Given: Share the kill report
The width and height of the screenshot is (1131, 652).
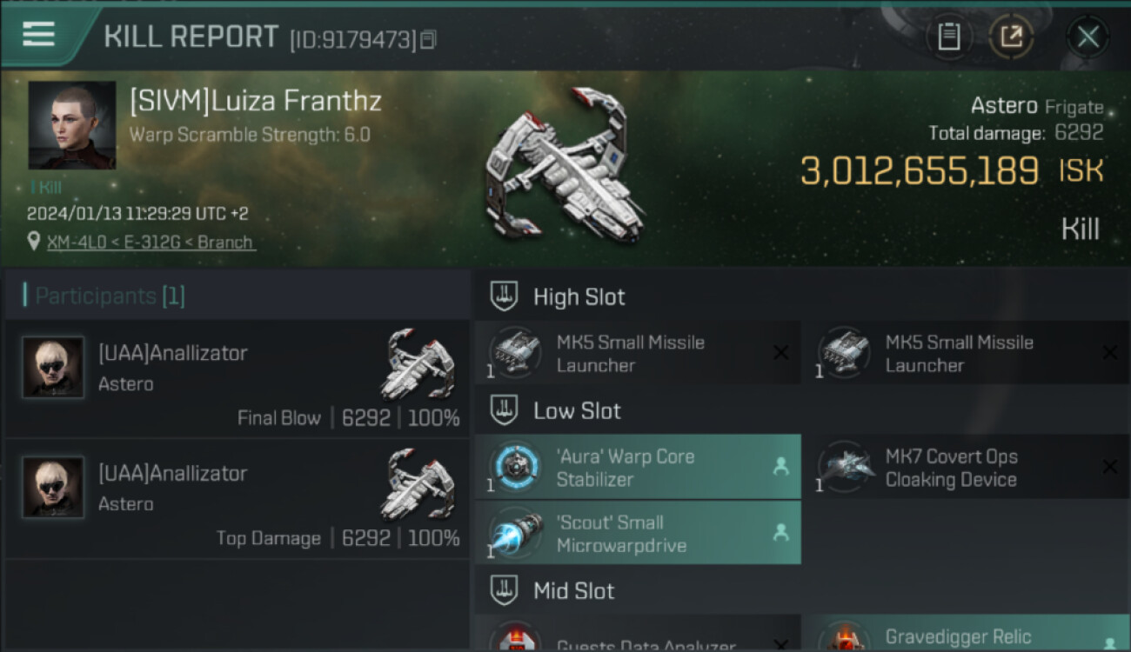Looking at the screenshot, I should [x=1011, y=37].
